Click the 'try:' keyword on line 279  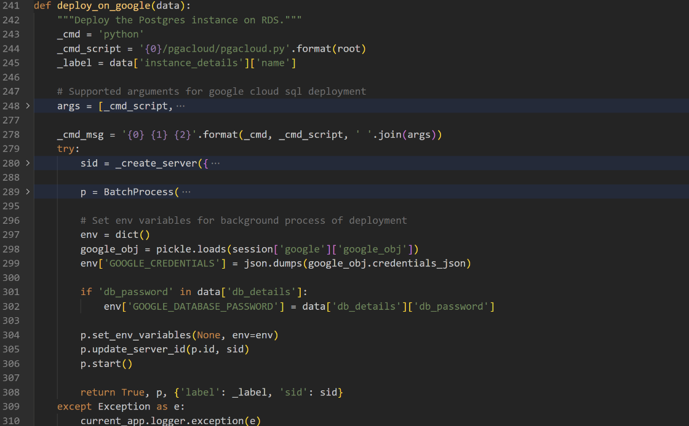68,149
